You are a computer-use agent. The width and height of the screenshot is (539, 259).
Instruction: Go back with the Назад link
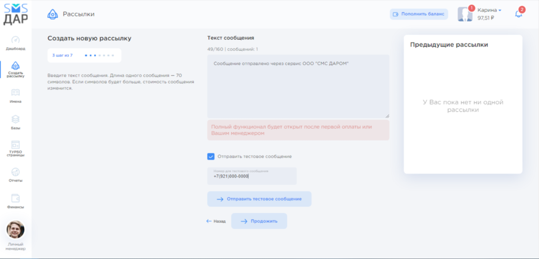(x=216, y=221)
